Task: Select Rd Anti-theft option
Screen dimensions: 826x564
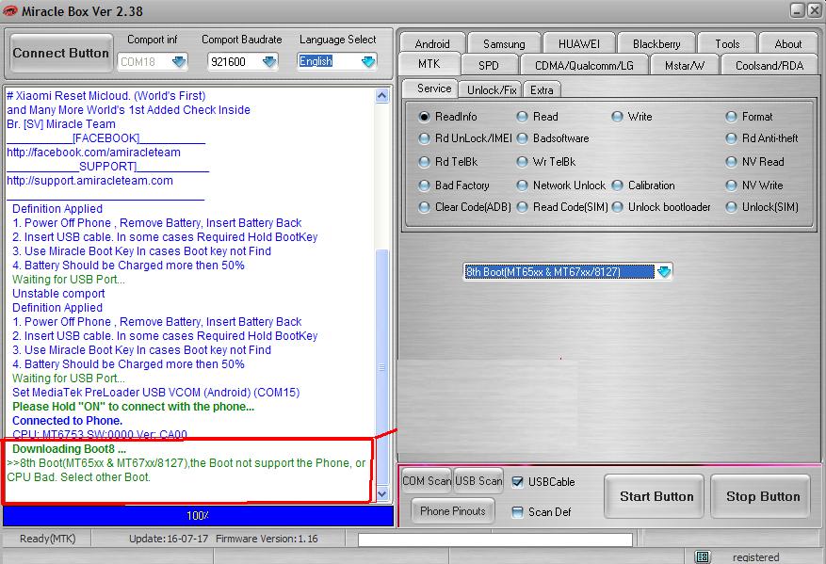Action: [731, 138]
